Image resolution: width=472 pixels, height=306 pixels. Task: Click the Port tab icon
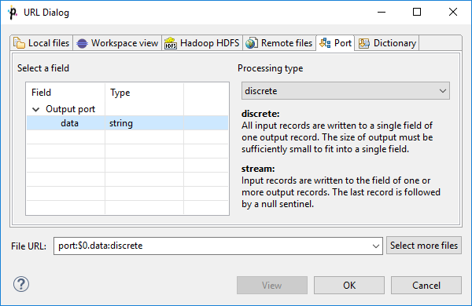click(325, 43)
